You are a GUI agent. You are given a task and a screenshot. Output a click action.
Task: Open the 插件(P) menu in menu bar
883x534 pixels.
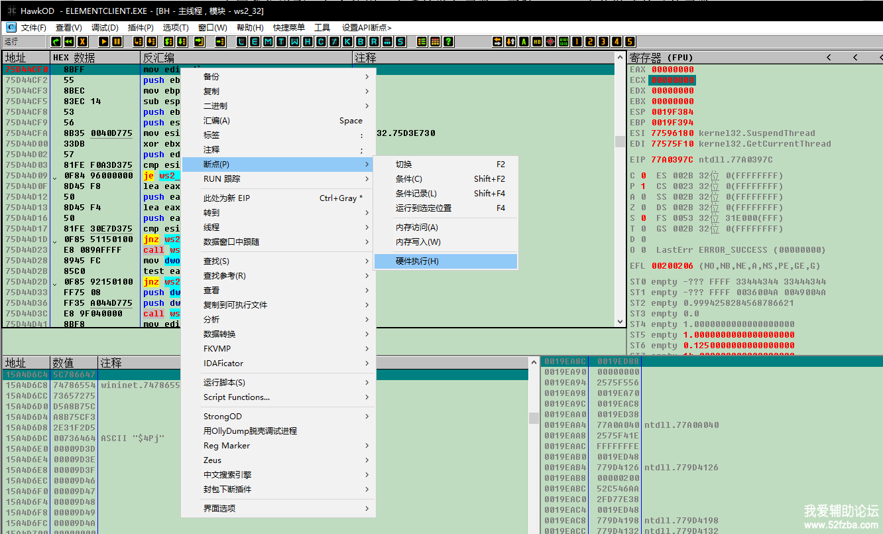[x=141, y=27]
